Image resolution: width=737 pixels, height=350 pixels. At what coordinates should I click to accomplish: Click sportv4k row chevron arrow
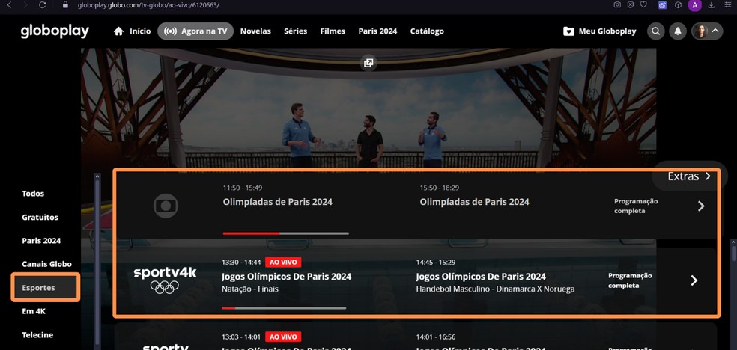pos(694,280)
